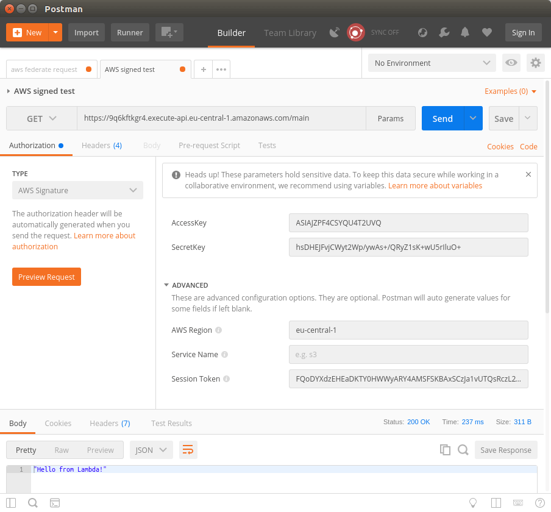Viewport: 551px width, 512px height.
Task: Switch to the Pre-request Script tab
Action: 209,145
